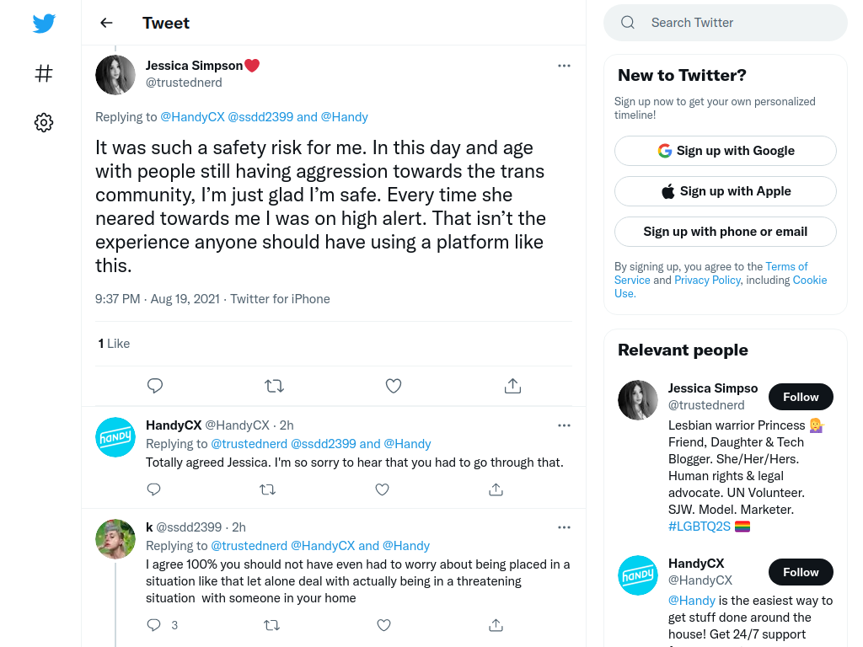Open more options on HandyCX's reply

click(564, 425)
